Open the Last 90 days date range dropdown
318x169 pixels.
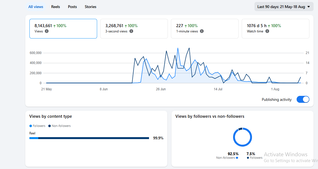[284, 7]
